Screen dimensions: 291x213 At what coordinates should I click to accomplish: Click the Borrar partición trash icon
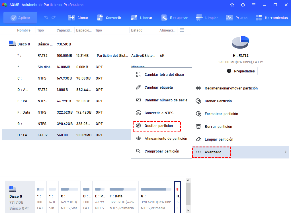(x=198, y=127)
